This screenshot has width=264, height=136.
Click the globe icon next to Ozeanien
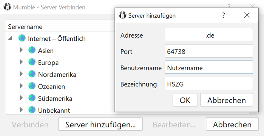pyautogui.click(x=32, y=86)
